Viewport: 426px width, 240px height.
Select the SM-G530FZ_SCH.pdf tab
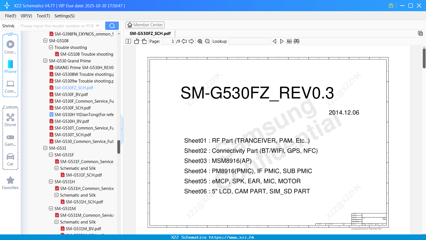150,33
